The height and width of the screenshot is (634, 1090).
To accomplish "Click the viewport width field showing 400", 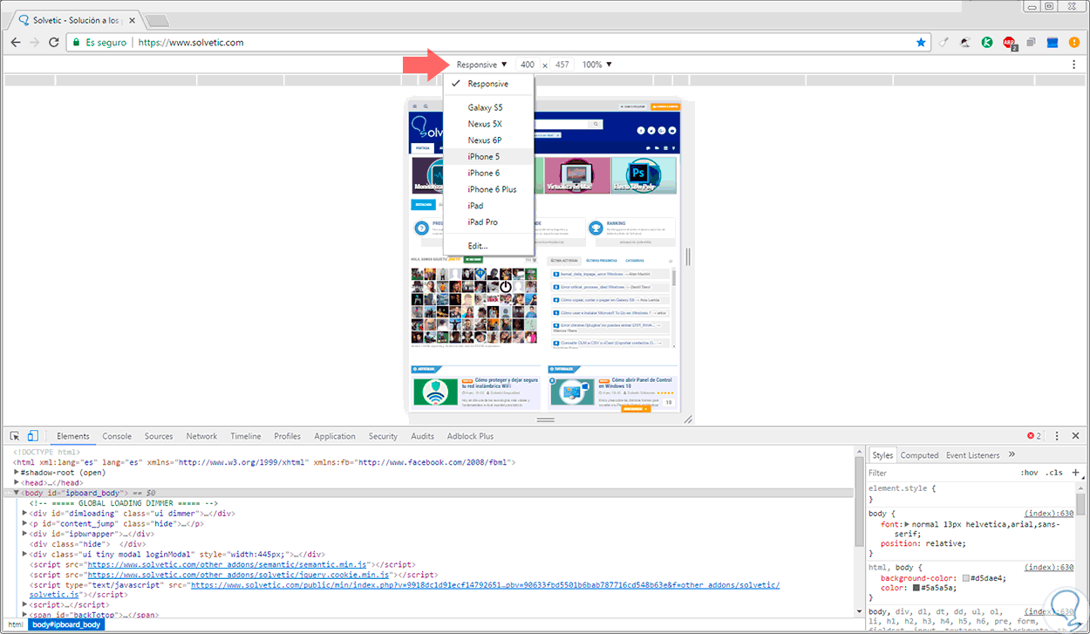I will coord(527,65).
